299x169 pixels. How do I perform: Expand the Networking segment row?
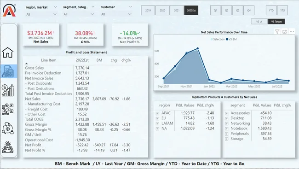tap(226, 123)
